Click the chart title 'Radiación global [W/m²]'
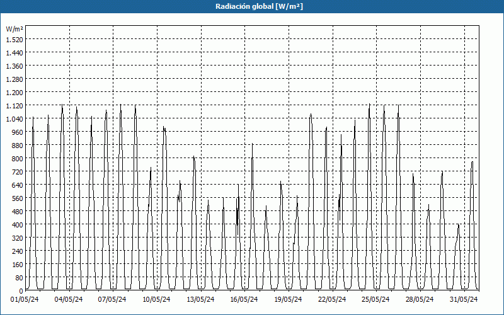The height and width of the screenshot is (315, 504). (x=259, y=6)
